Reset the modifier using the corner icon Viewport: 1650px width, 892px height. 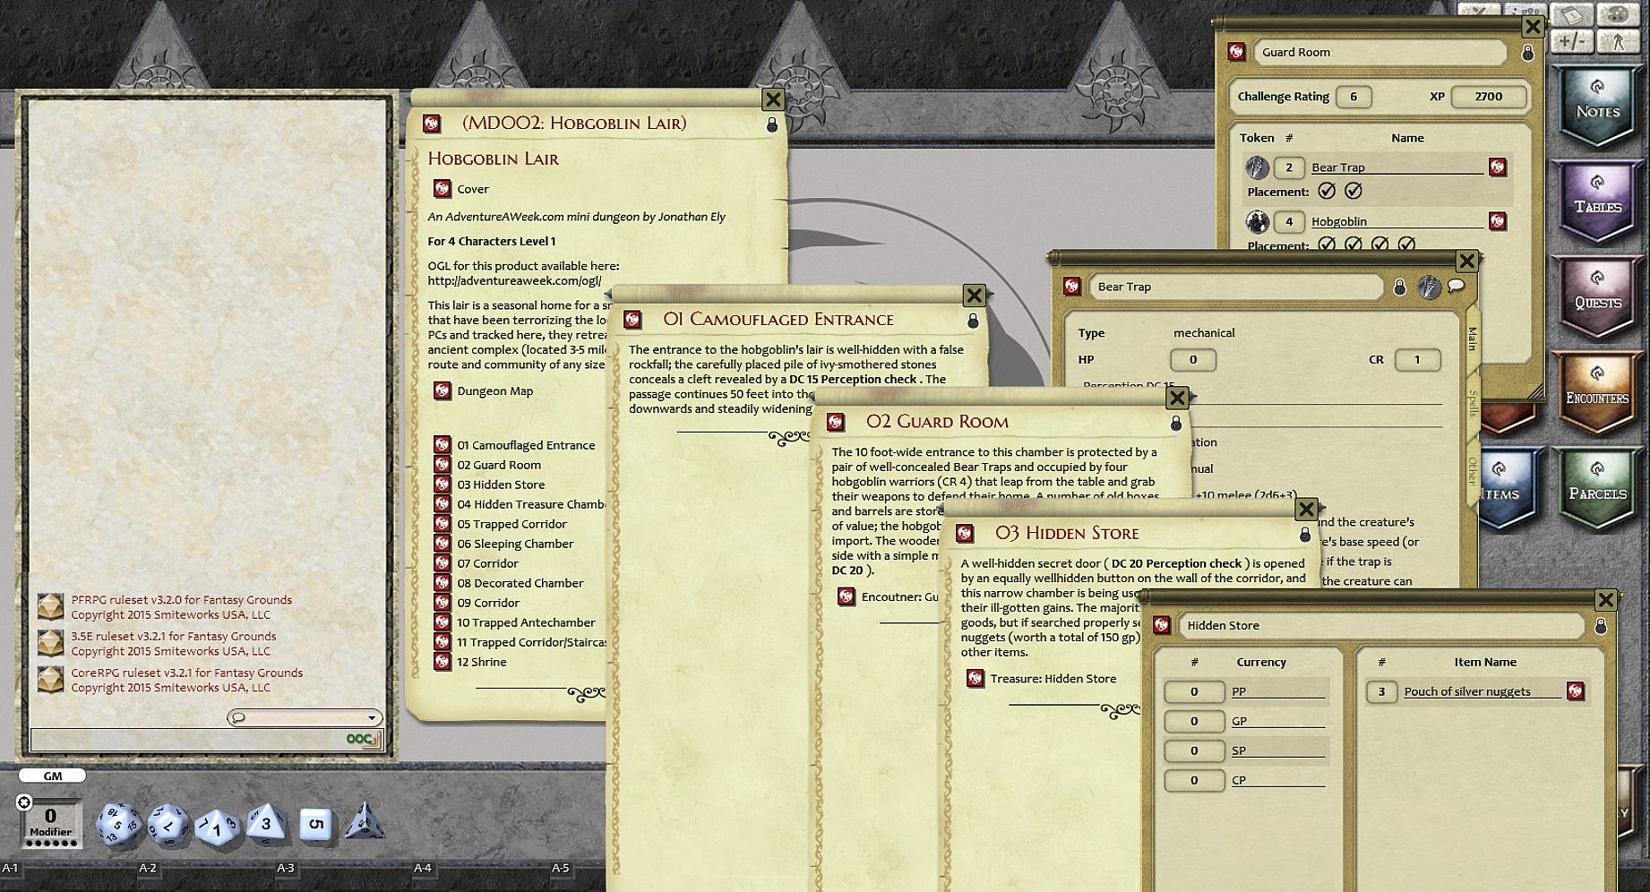[25, 802]
